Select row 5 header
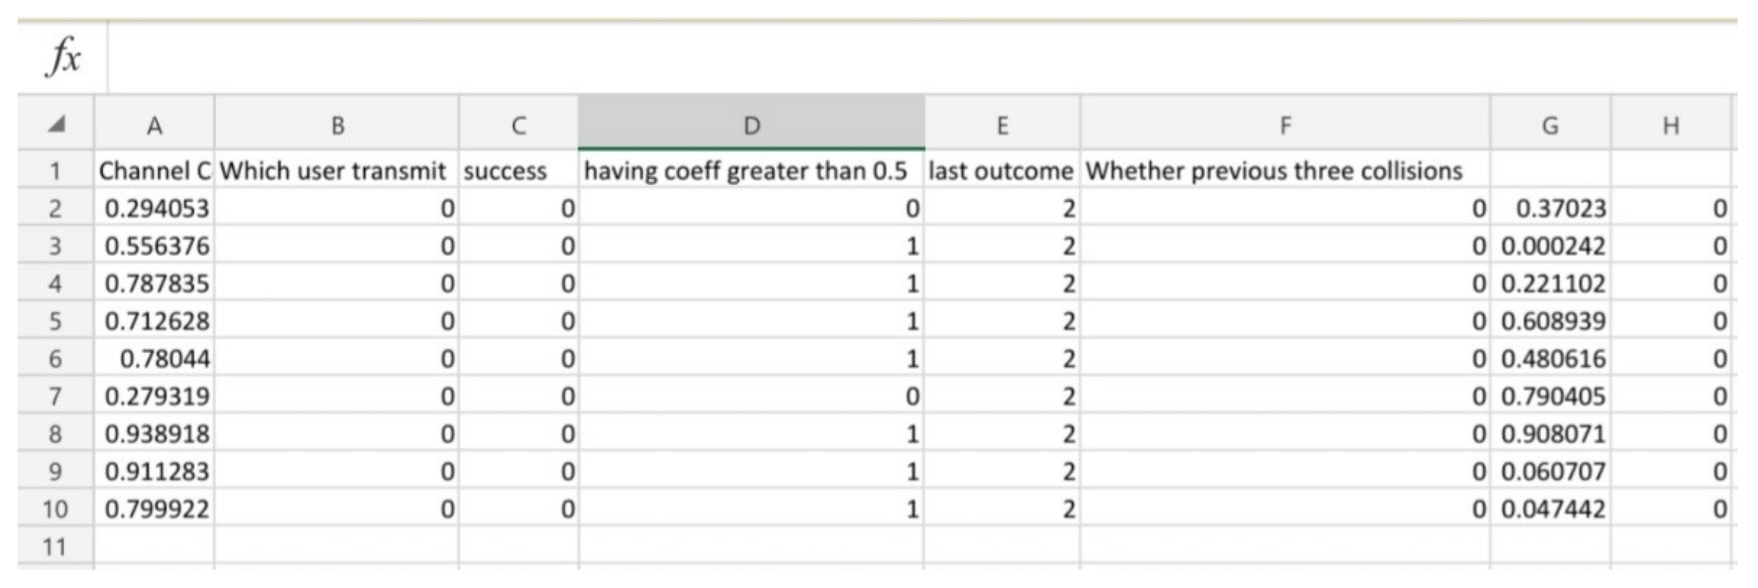Screen dimensions: 1758x588 pyautogui.click(x=55, y=320)
